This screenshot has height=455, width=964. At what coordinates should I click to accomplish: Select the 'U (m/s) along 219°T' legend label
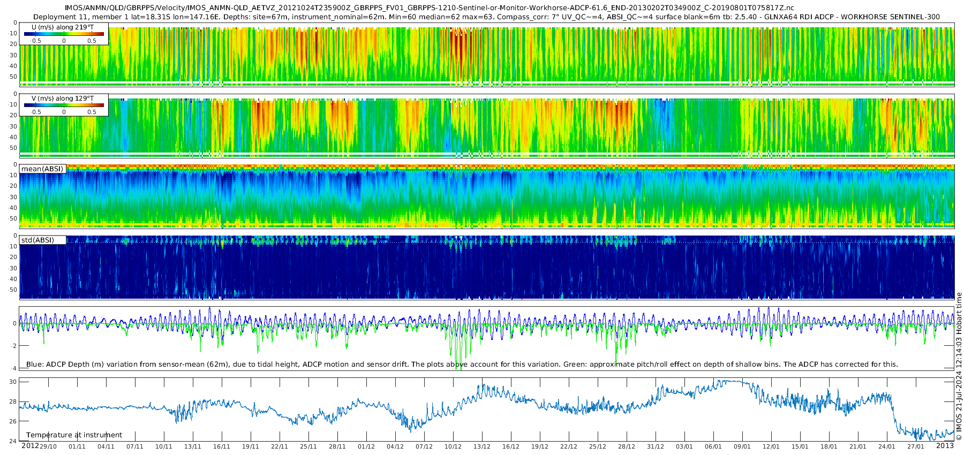(x=63, y=27)
